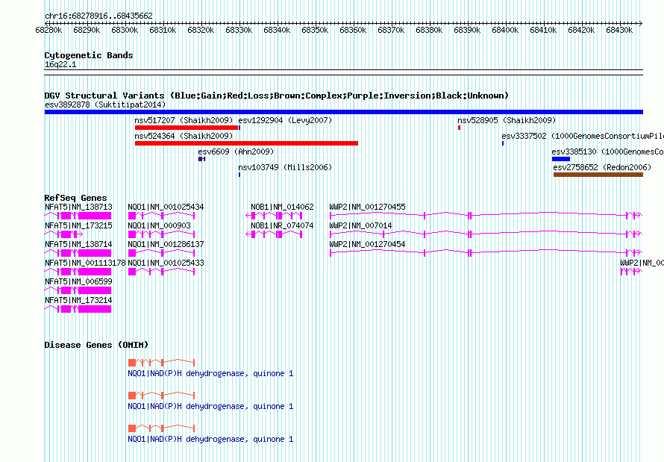
Task: Open the NOB1|NR_074074 transcript label
Action: tap(283, 225)
